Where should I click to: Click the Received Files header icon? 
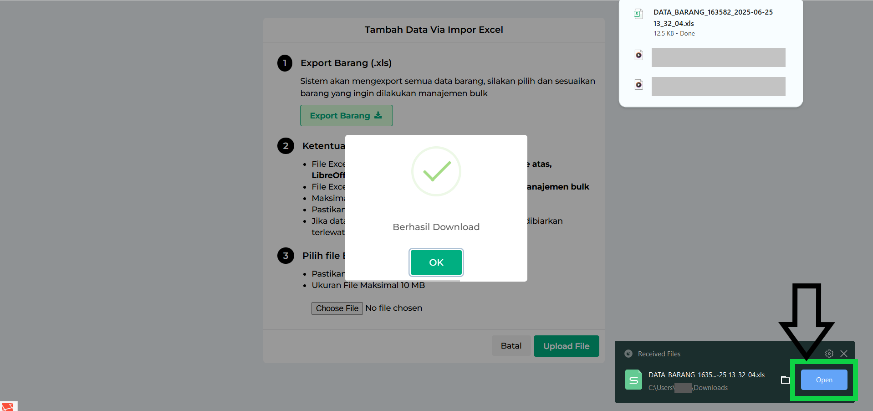[628, 354]
